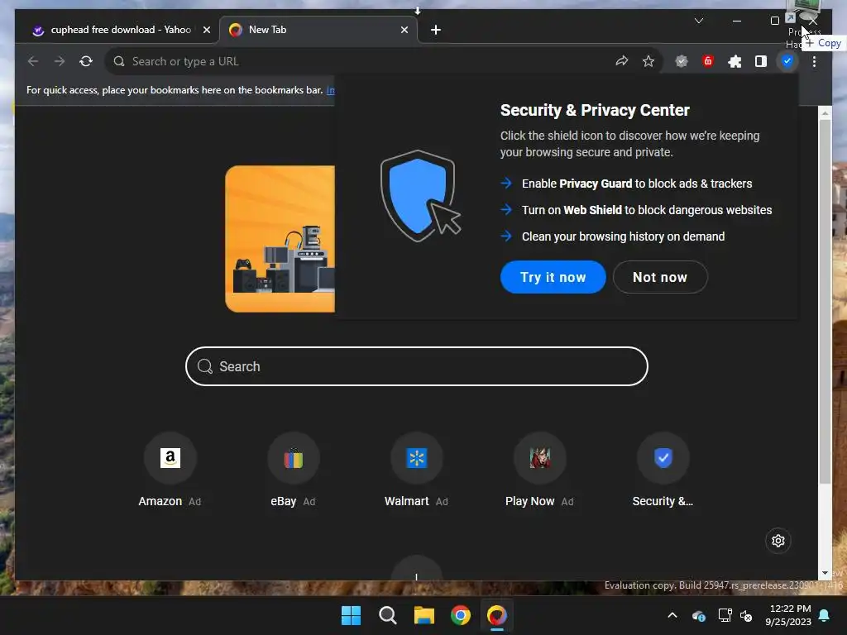Screen dimensions: 847x635
Task: Open the blue Security & Privacy Center shield button
Action: pos(787,61)
